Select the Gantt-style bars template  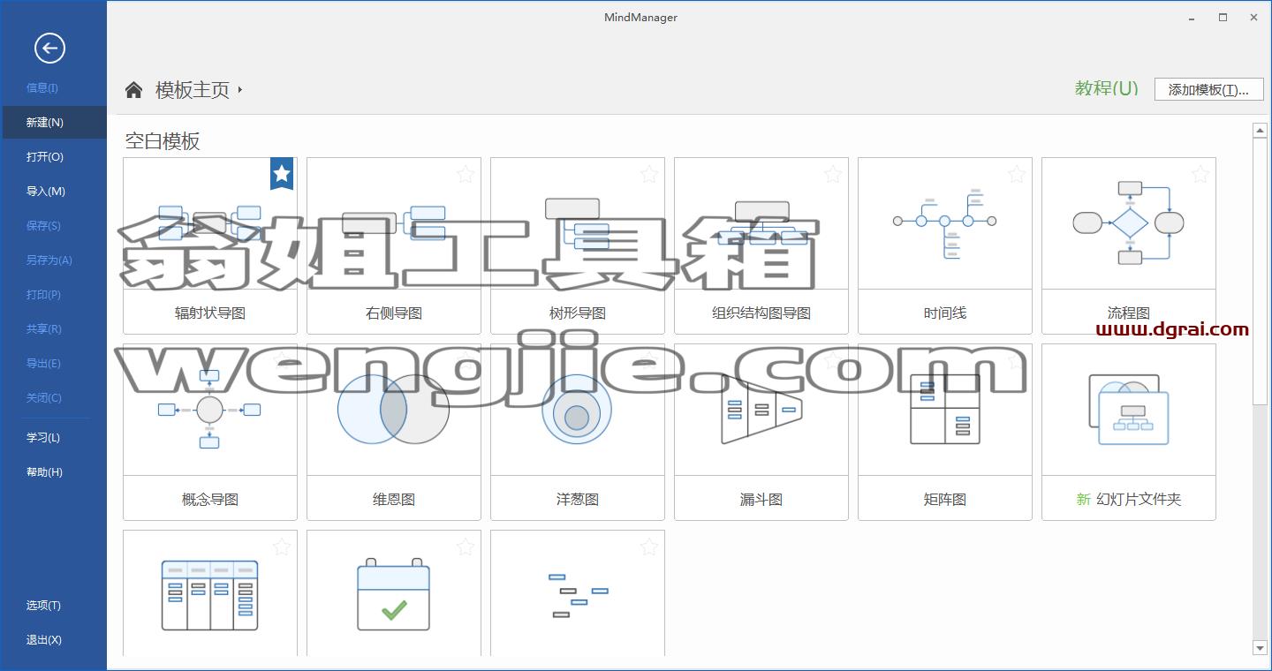pos(578,593)
